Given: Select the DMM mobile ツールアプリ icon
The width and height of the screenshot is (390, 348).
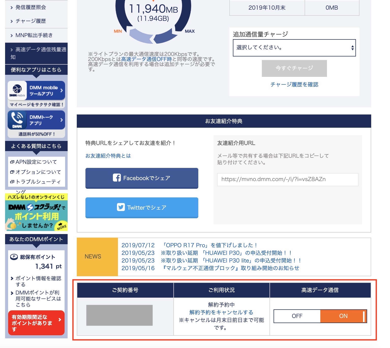Looking at the screenshot, I should tap(17, 91).
